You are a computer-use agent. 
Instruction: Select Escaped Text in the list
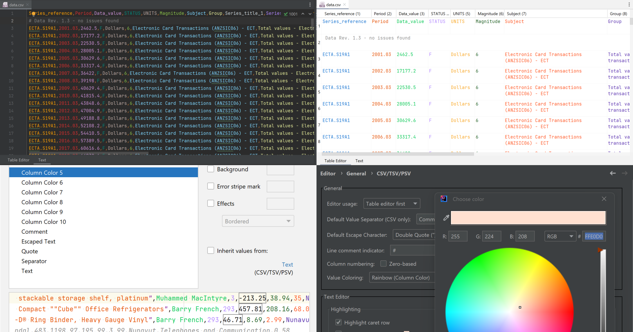103,241
